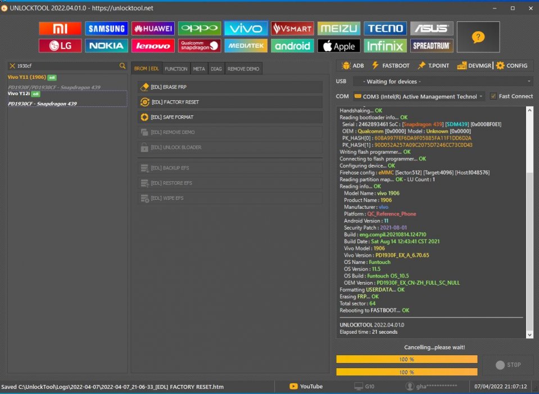This screenshot has width=539, height=394.
Task: Open the T.POINT tool
Action: point(433,65)
